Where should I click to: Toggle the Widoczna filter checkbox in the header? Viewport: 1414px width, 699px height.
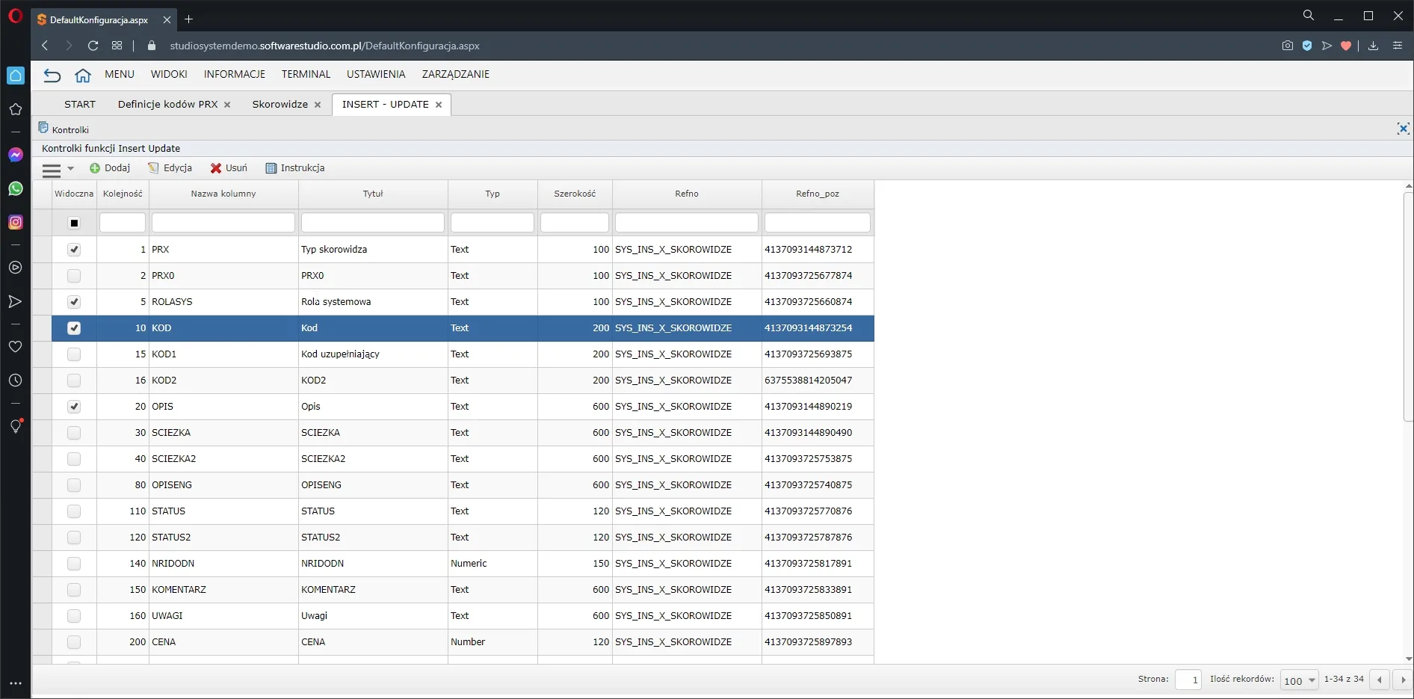[x=74, y=223]
